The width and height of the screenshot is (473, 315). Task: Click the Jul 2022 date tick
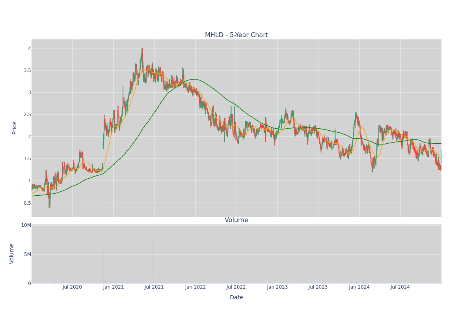pyautogui.click(x=236, y=287)
